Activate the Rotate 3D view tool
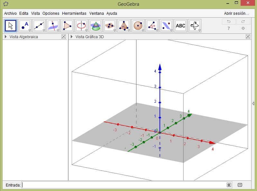This screenshot has height=191, width=257. coord(195,25)
